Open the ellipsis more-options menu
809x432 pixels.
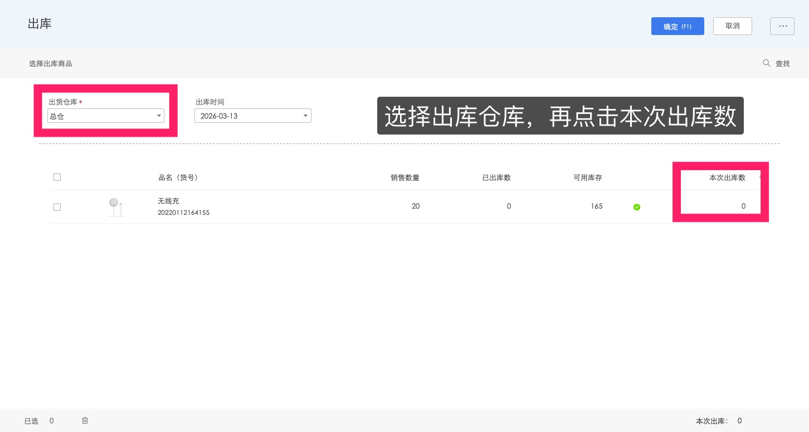[782, 26]
